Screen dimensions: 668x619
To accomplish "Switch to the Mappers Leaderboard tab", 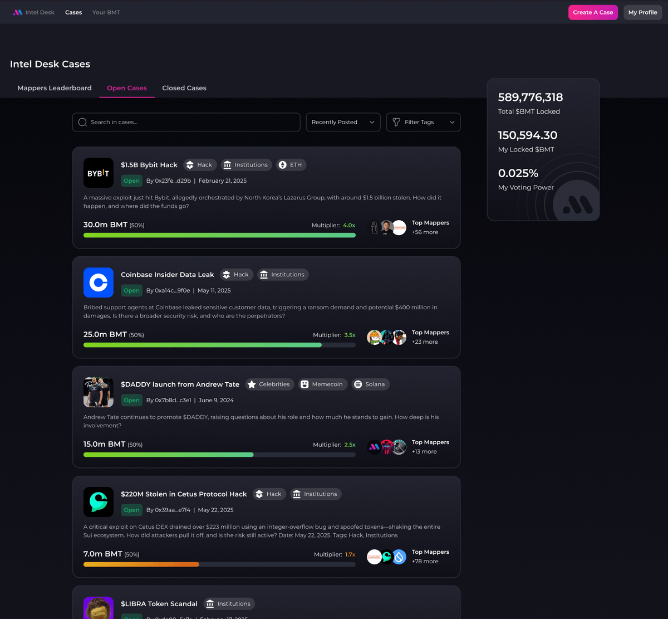I will (x=55, y=88).
